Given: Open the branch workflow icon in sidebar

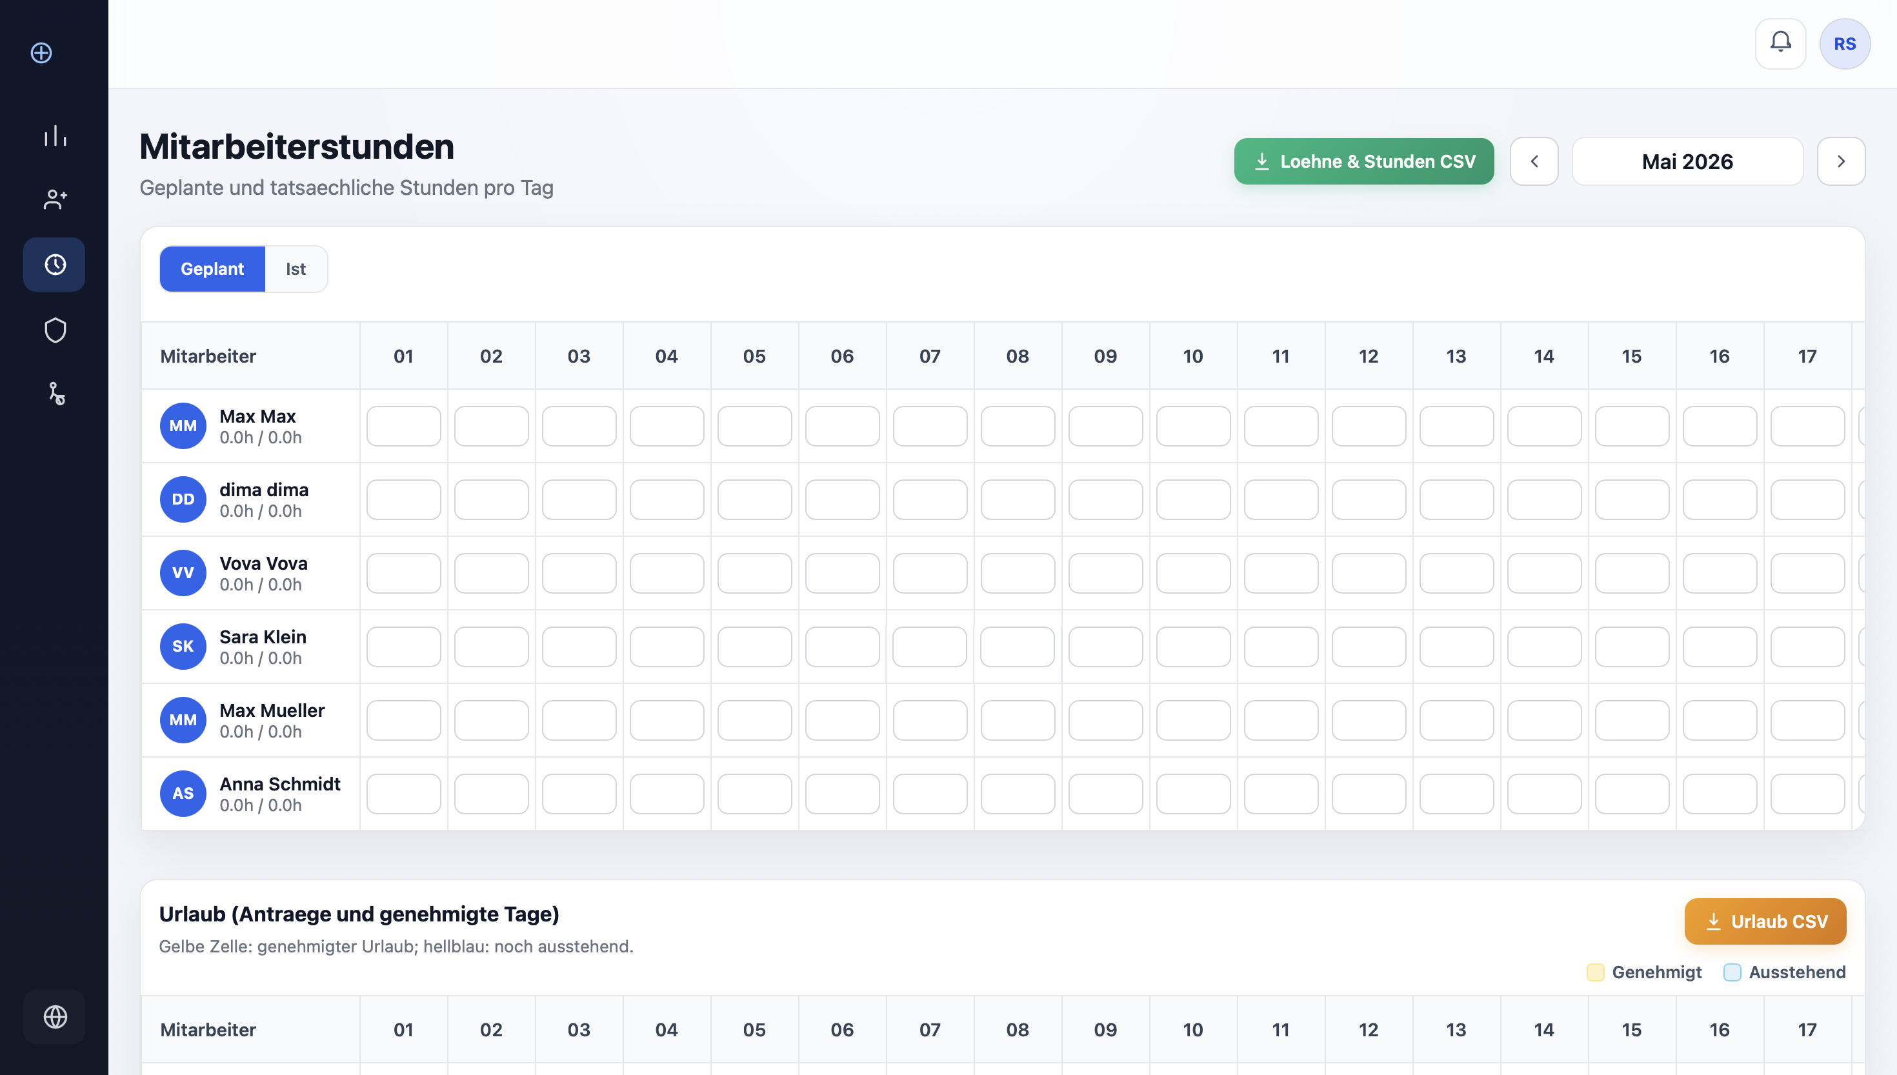Looking at the screenshot, I should 55,394.
